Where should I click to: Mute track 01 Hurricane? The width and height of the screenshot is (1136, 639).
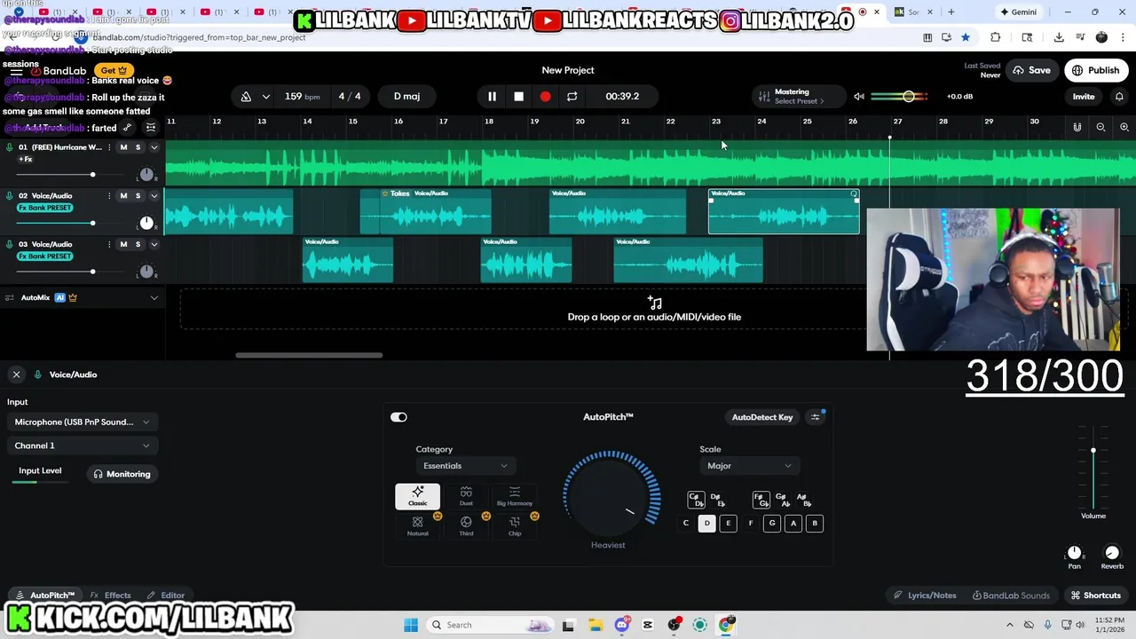coord(123,147)
